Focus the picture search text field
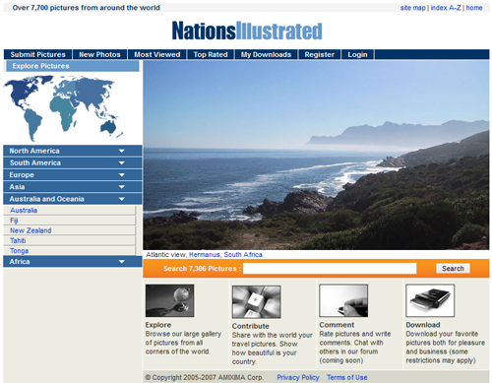Screen dimensions: 492x383 tap(330, 269)
